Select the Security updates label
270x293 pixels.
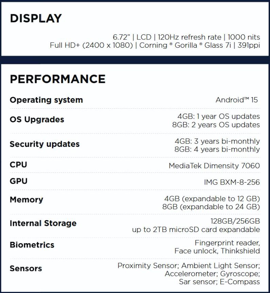point(45,144)
